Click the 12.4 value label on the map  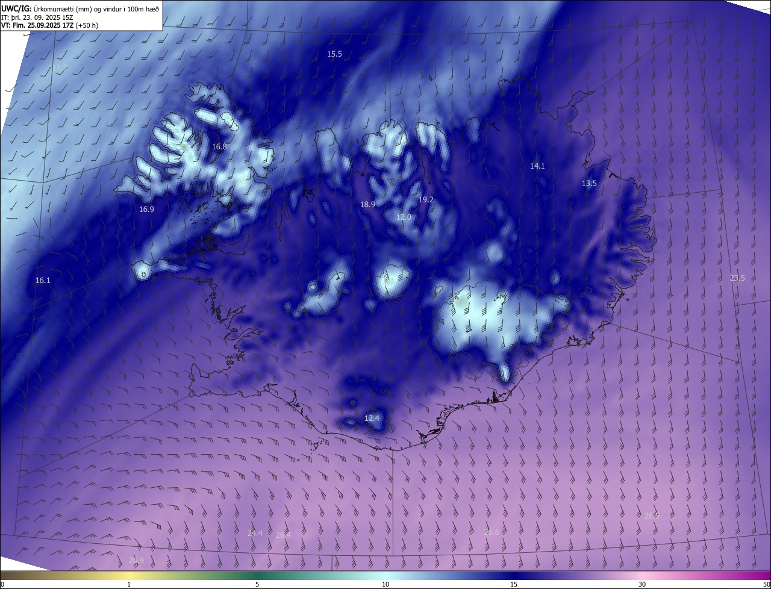(372, 418)
